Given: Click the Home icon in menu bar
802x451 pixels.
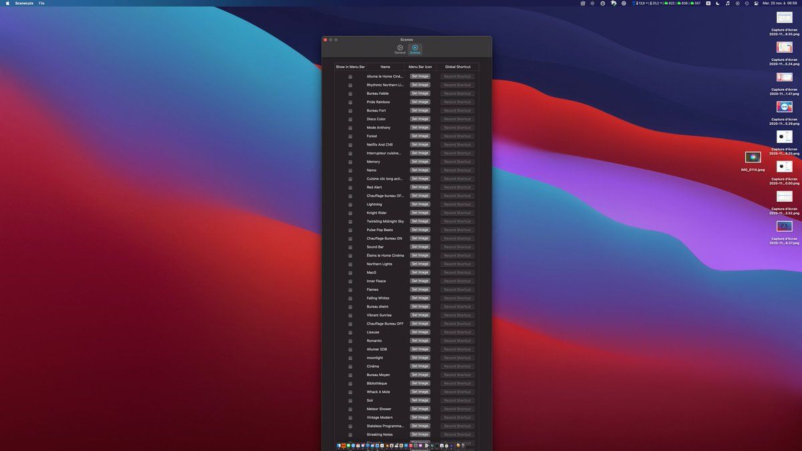Looking at the screenshot, I should [x=583, y=3].
